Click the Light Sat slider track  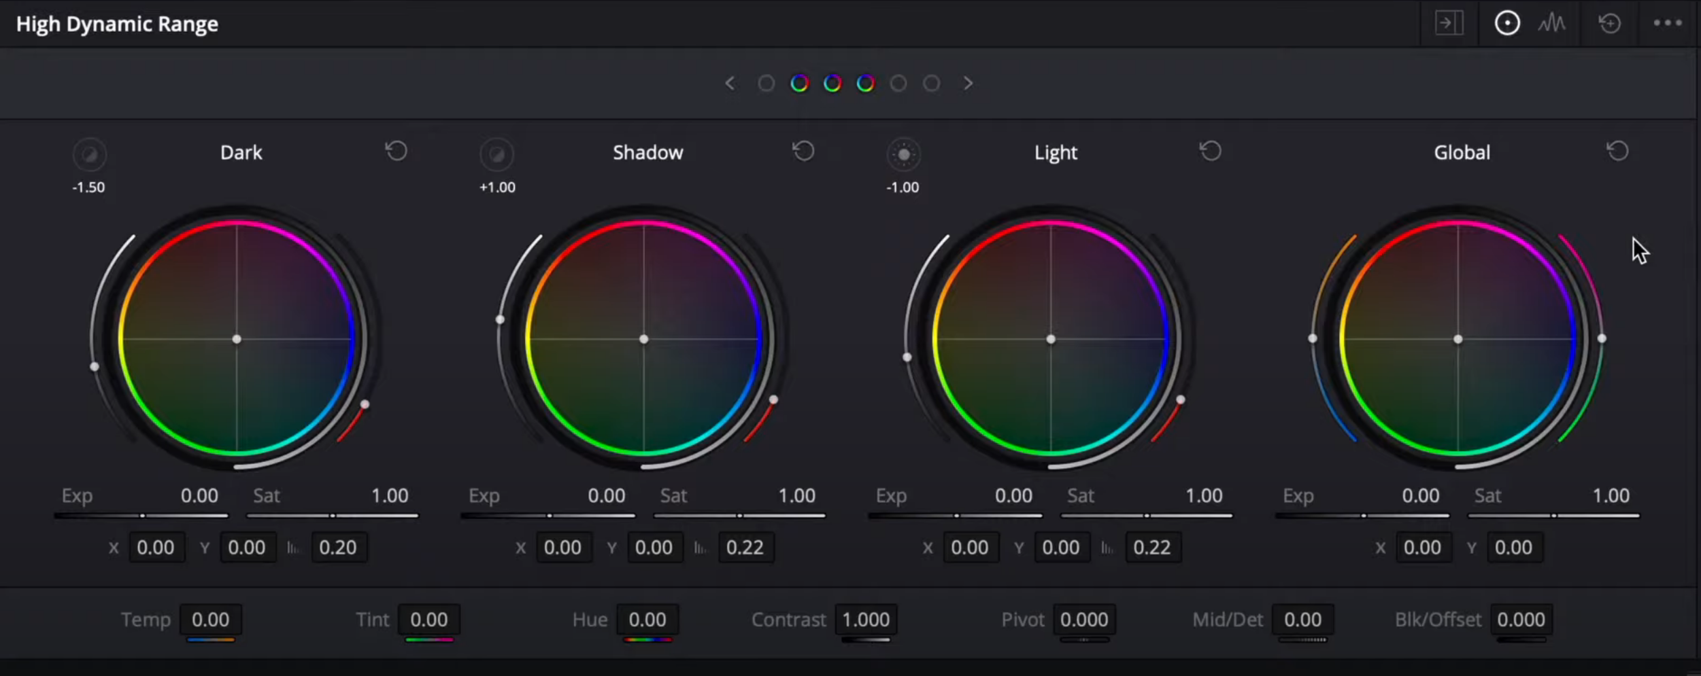click(x=1146, y=516)
